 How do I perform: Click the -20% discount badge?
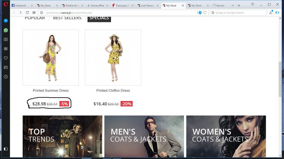point(126,104)
